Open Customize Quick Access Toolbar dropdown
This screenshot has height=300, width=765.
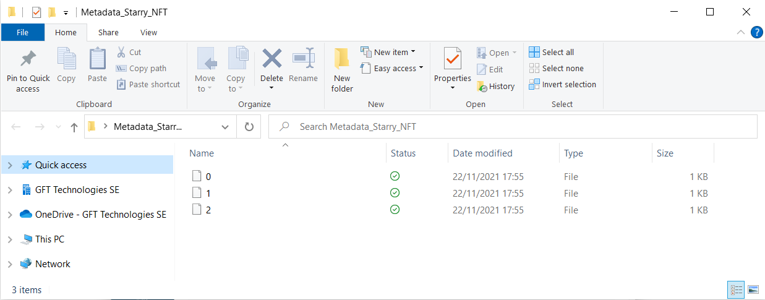[66, 12]
